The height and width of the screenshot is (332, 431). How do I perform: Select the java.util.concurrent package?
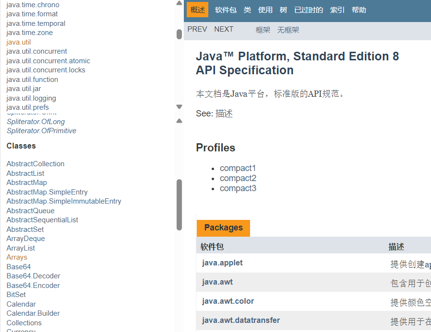pos(36,51)
